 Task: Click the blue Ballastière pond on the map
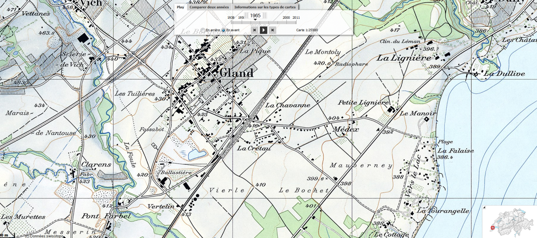(197, 154)
